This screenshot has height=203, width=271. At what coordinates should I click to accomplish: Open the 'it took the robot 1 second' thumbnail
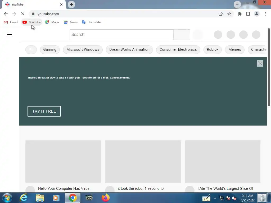(143, 162)
